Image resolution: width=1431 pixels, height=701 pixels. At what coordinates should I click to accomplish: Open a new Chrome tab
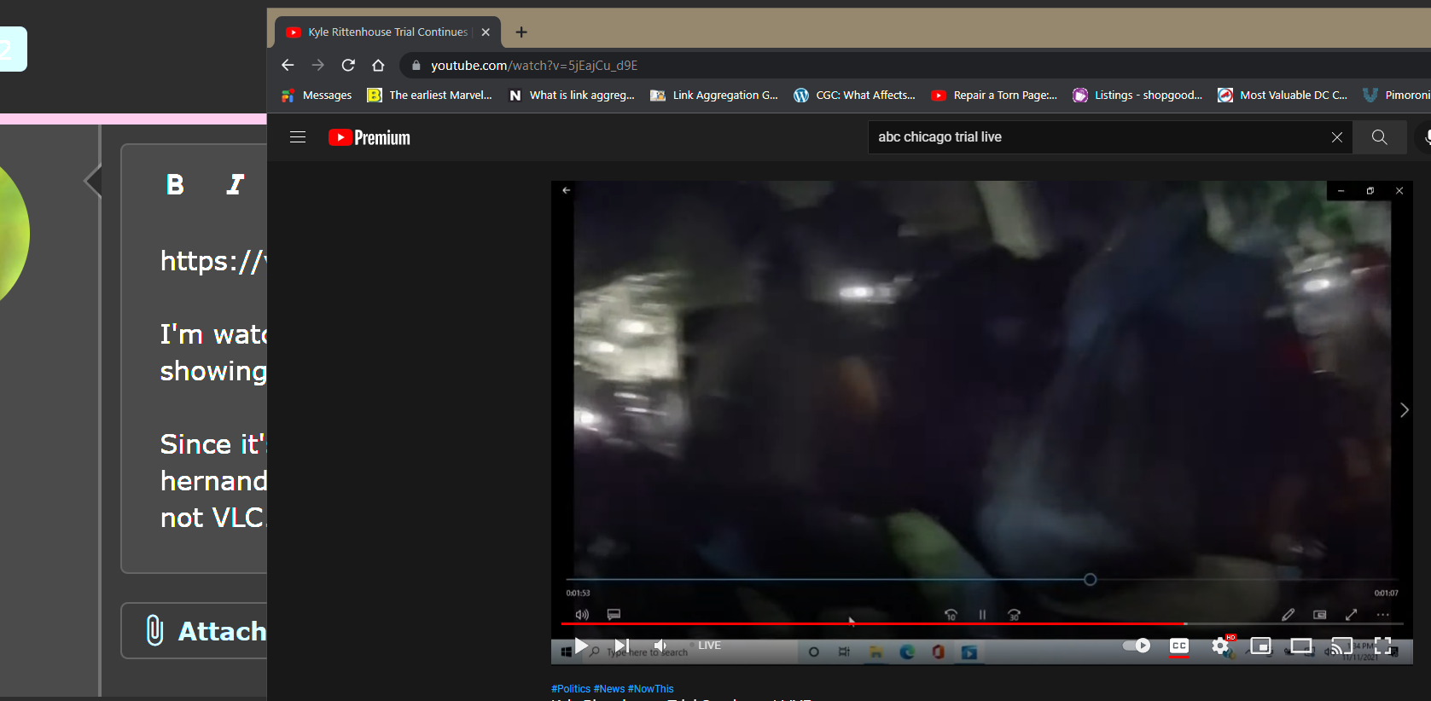(x=521, y=32)
